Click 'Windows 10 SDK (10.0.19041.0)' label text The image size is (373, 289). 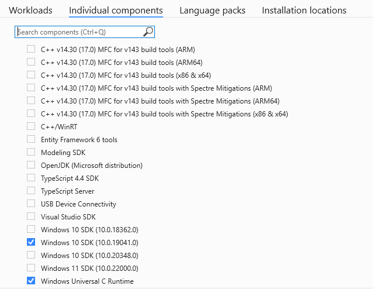coord(89,242)
